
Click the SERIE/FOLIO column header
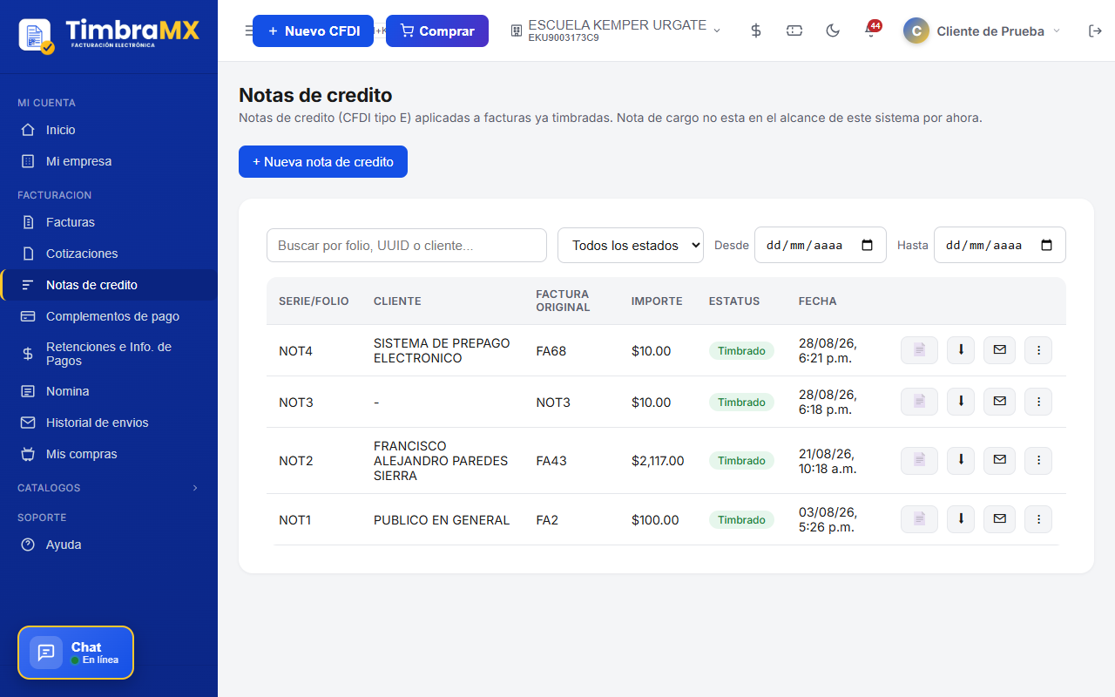[314, 301]
